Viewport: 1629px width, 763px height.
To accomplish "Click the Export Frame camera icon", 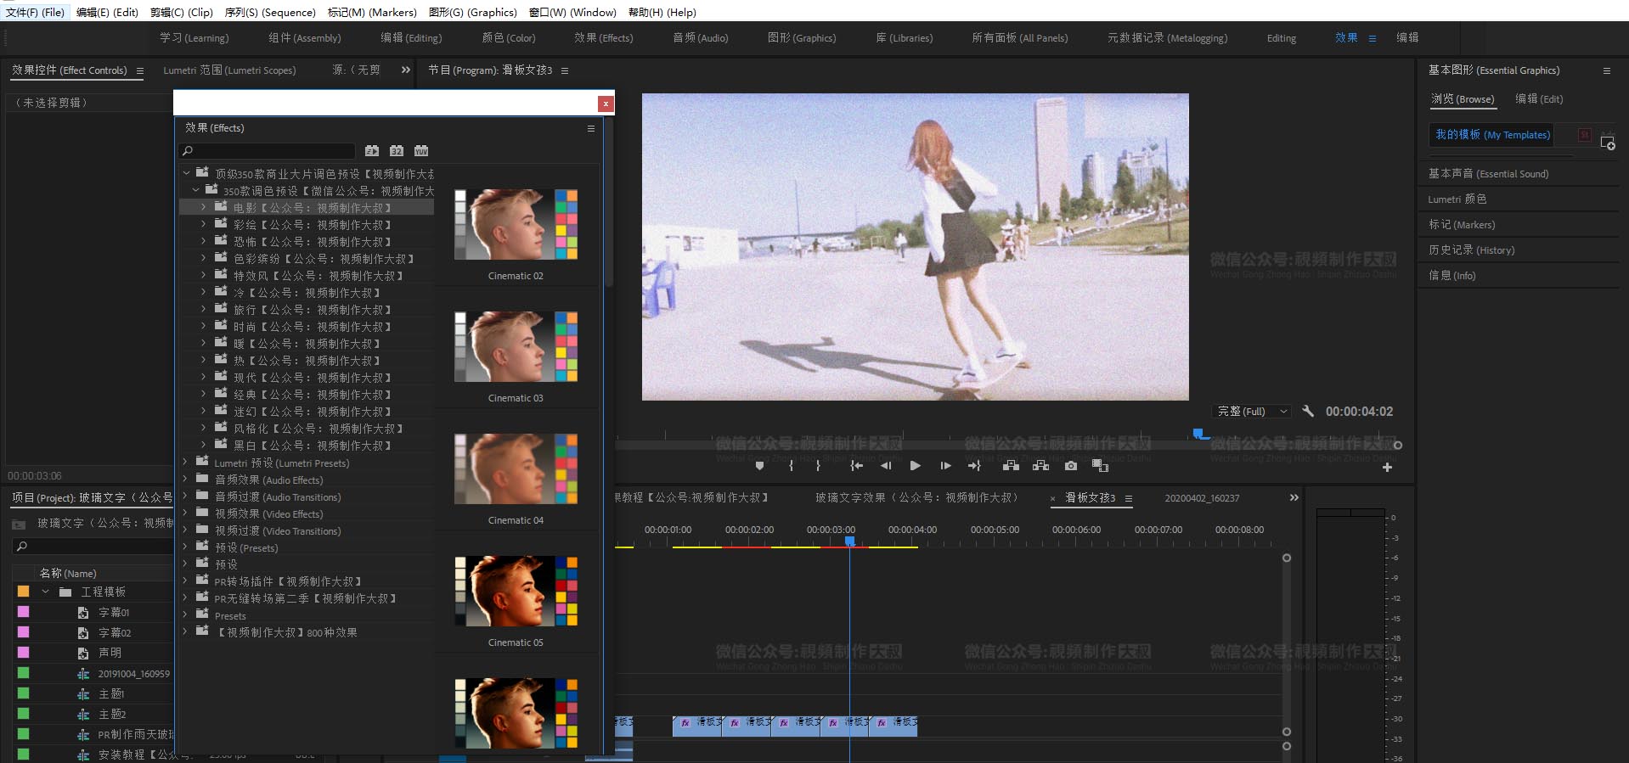I will click(x=1071, y=466).
